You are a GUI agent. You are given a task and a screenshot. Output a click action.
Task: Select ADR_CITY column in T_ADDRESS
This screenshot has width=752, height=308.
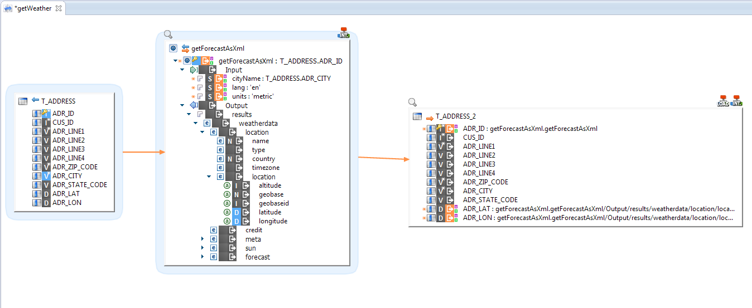[67, 176]
